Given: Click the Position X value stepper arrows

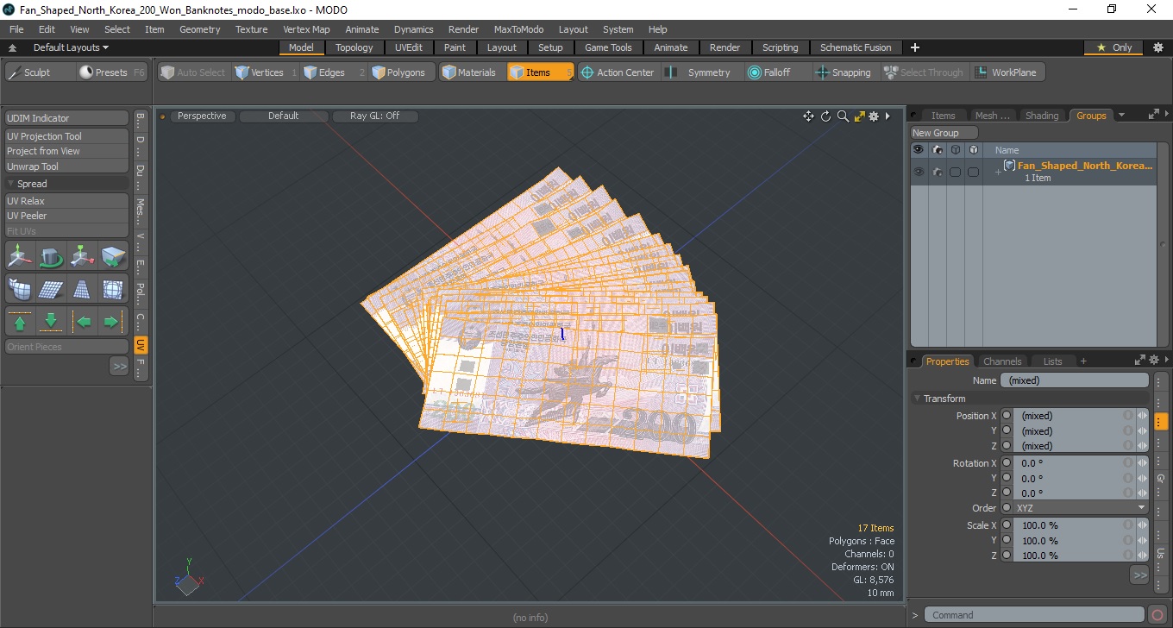Looking at the screenshot, I should click(x=1143, y=416).
